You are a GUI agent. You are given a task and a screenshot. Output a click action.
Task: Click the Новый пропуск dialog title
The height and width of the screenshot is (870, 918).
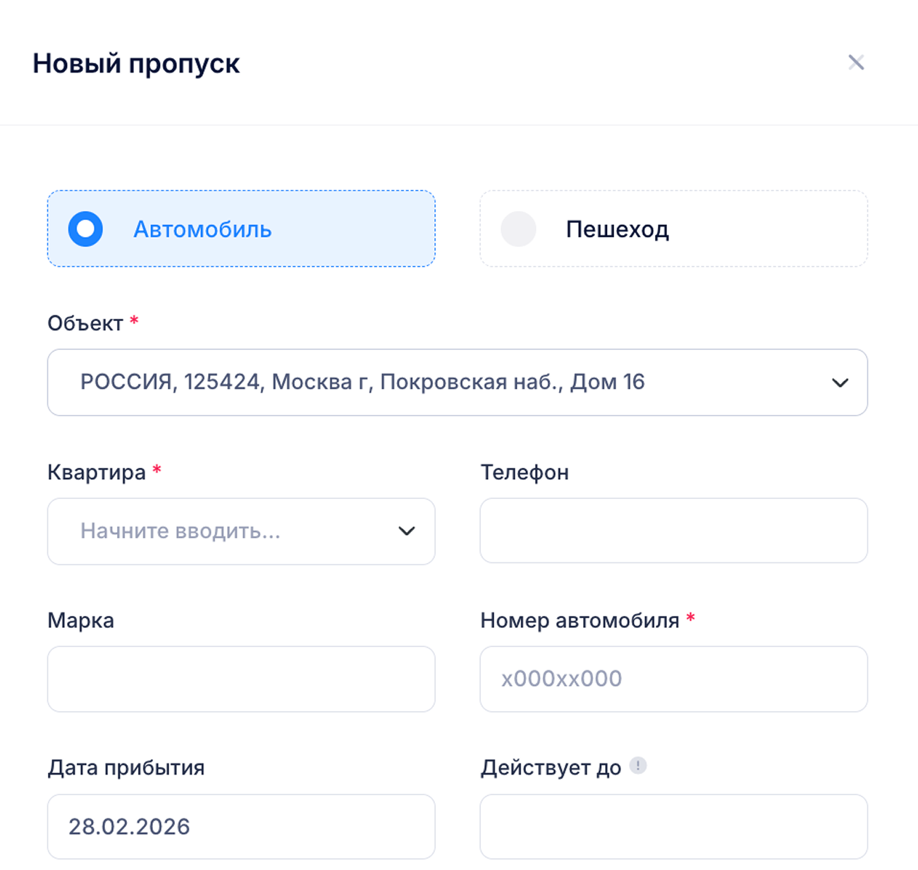(x=136, y=64)
